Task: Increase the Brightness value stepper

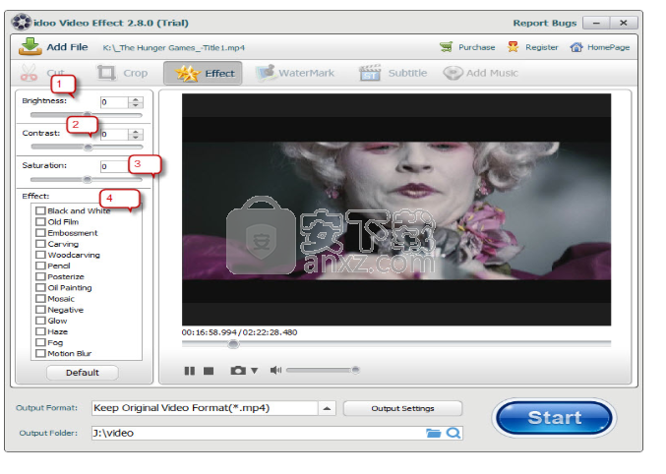Action: [136, 99]
